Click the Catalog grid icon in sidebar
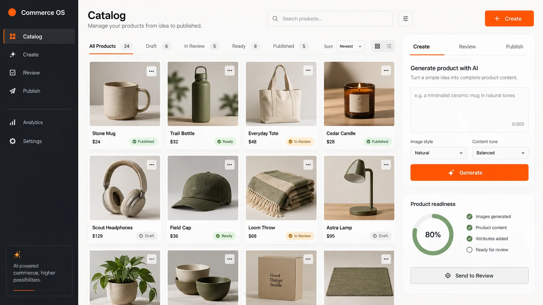This screenshot has height=305, width=543. [13, 36]
